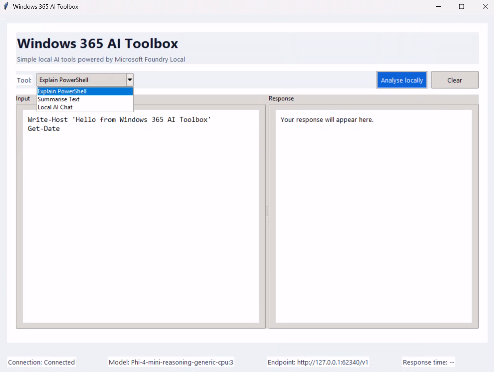
Task: Pick Local AI Chat option
Action: 85,107
